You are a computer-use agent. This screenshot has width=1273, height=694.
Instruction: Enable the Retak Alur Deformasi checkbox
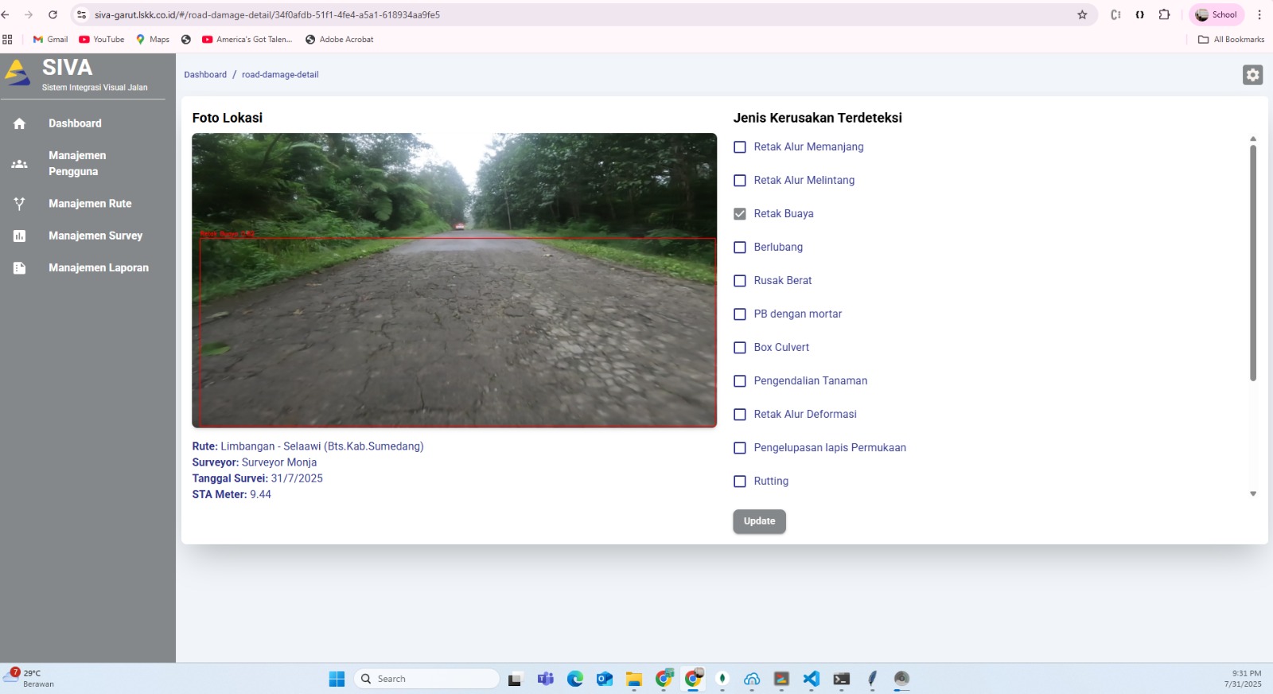coord(740,415)
